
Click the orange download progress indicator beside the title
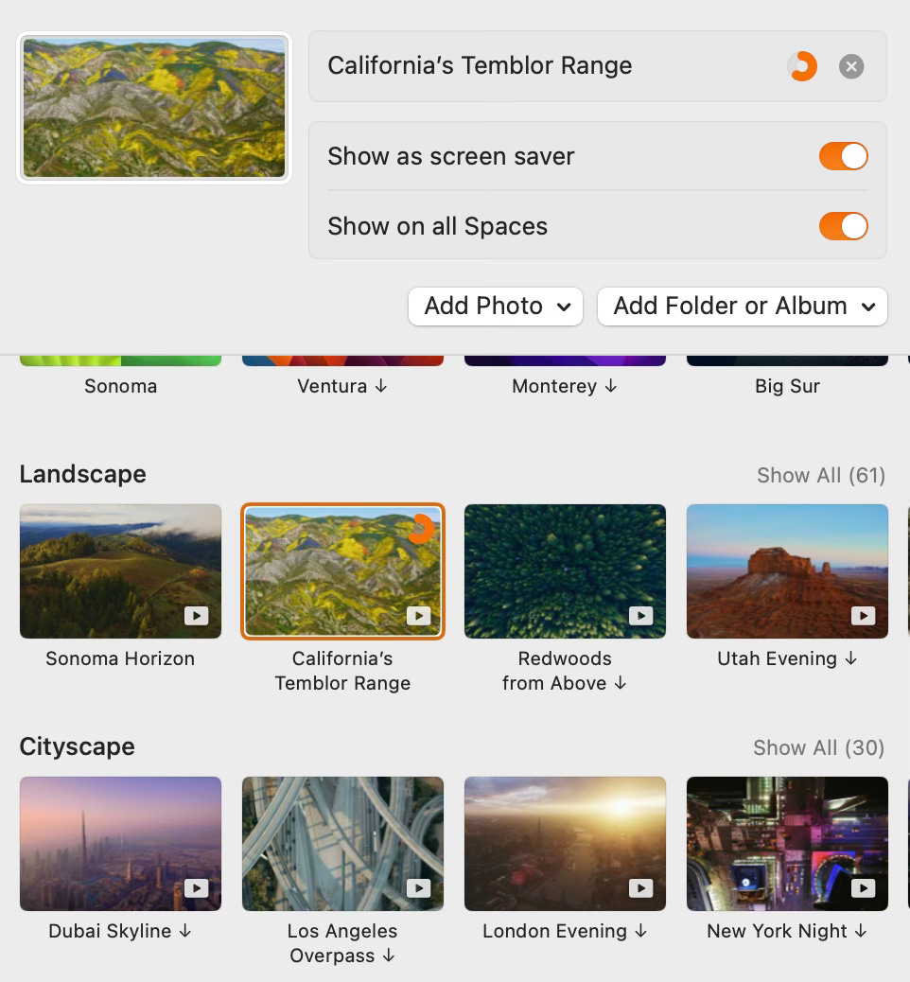coord(802,66)
